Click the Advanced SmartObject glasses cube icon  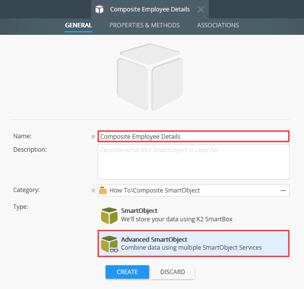(109, 244)
